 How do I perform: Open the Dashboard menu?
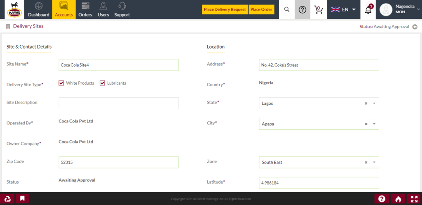point(38,9)
